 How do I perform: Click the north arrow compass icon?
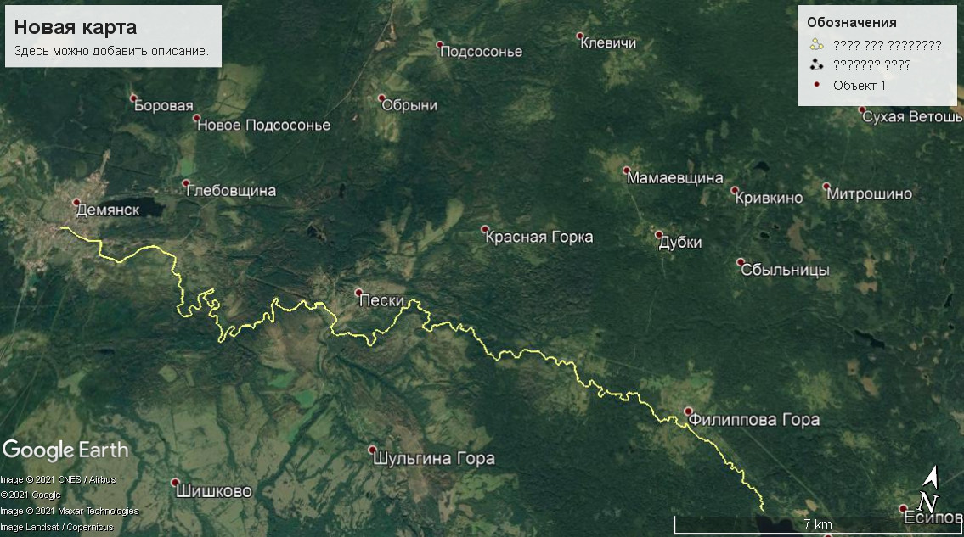click(929, 489)
